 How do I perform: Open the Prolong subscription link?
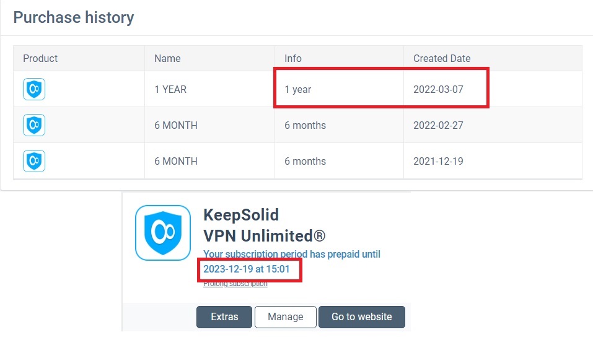point(235,284)
